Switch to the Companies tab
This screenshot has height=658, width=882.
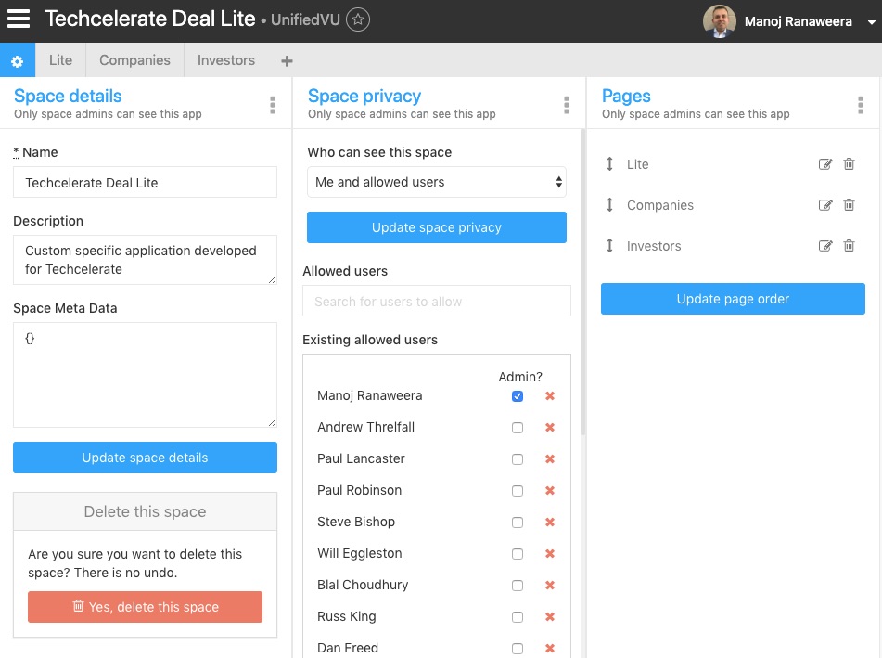coord(134,60)
